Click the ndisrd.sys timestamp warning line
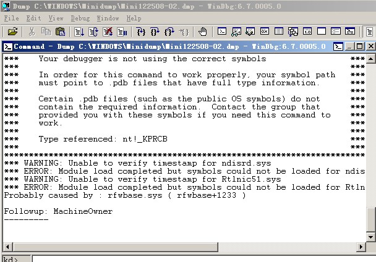Screen dimensions: 376x262 coord(137,163)
